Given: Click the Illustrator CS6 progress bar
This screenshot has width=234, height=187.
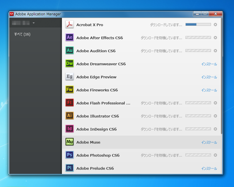Looking at the screenshot, I should click(198, 116).
